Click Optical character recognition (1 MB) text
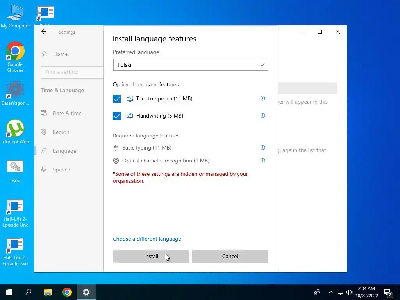Screen dimensions: 400x300 click(166, 161)
